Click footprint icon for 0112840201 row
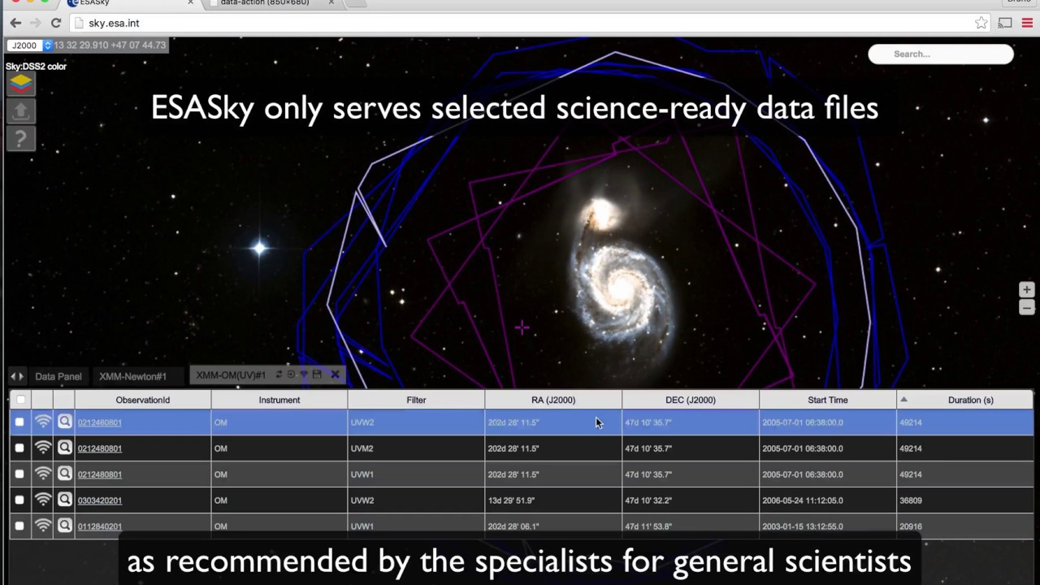The image size is (1040, 585). tap(43, 526)
